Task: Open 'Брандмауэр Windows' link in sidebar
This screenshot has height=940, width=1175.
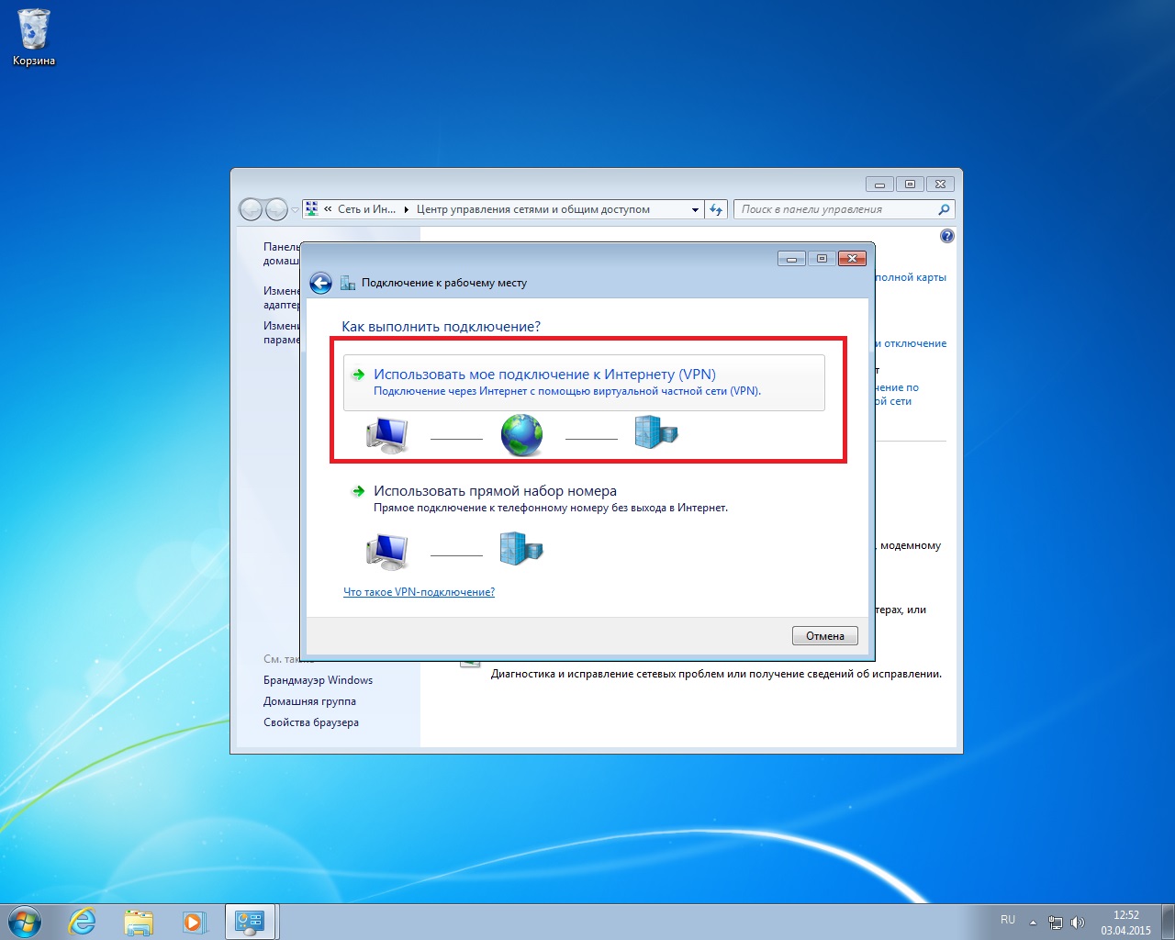Action: tap(318, 680)
